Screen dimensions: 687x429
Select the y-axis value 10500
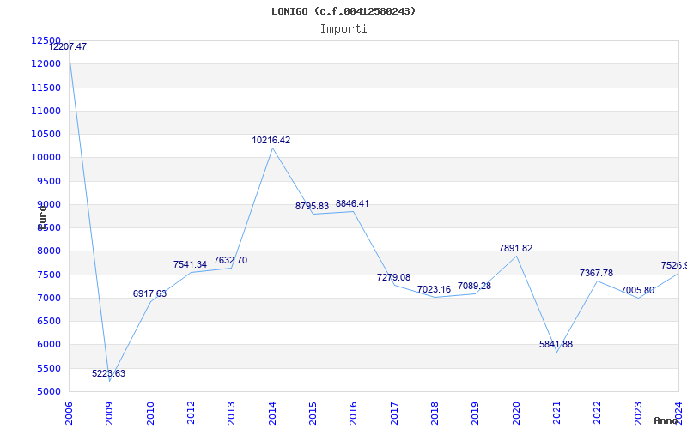(x=46, y=134)
